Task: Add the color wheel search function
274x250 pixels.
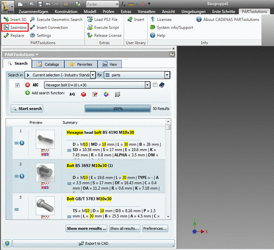Action: 106,94
